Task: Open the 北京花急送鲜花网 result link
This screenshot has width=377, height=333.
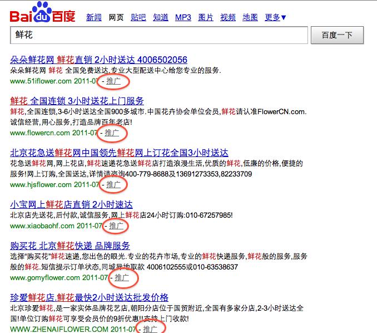Action: tap(119, 153)
